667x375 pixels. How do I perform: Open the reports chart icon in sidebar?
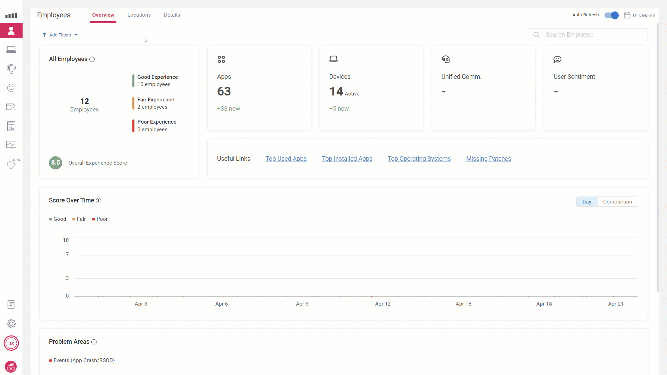coord(11,126)
